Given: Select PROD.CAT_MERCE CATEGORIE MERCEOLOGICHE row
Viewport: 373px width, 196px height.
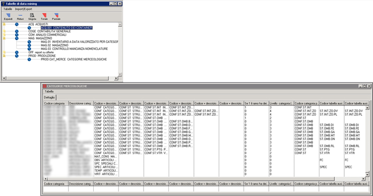Looking at the screenshot, I should point(74,59).
